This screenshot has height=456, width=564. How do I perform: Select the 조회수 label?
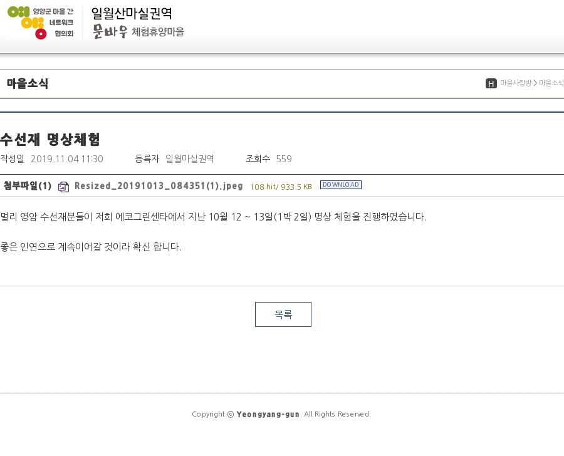pos(258,158)
